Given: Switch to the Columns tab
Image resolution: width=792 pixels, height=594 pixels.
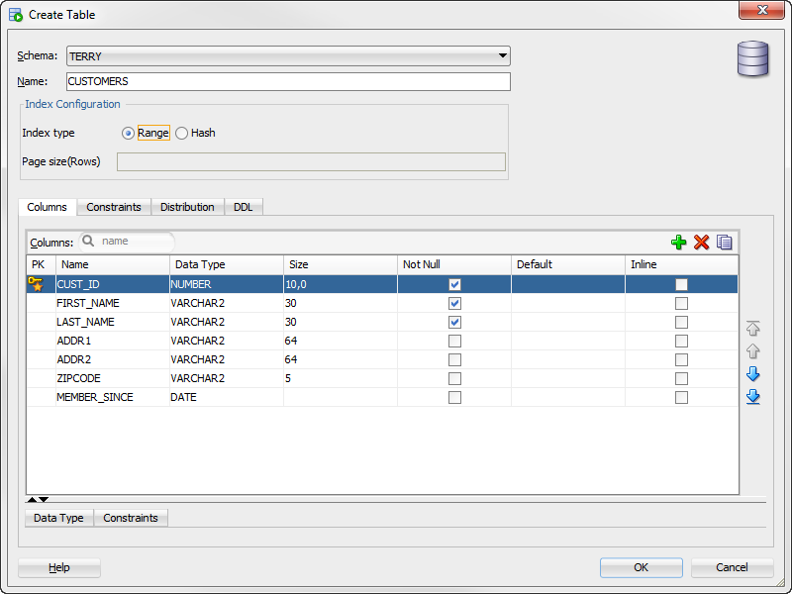Looking at the screenshot, I should click(47, 207).
